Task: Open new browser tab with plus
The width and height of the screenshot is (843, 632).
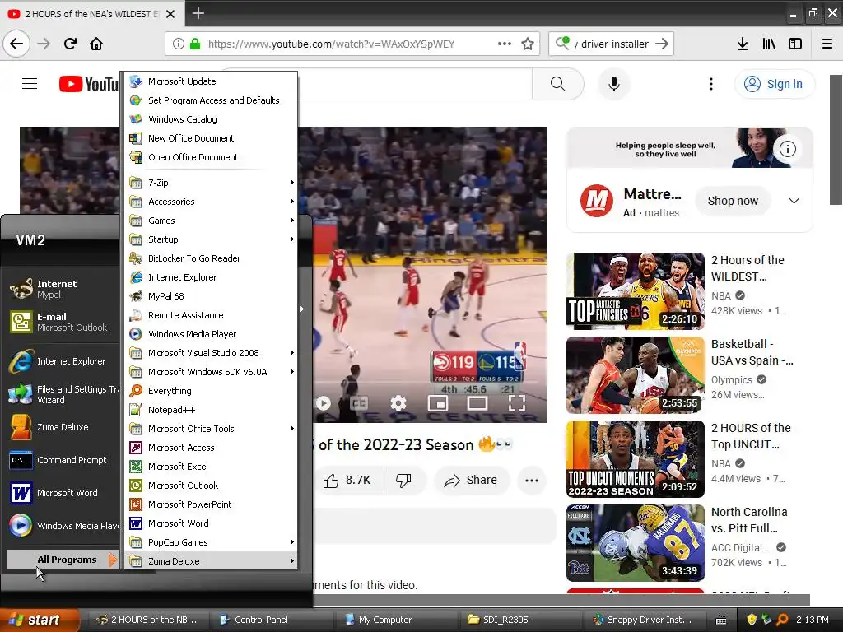Action: click(198, 13)
